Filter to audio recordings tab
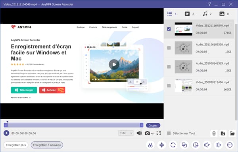Screen dimensions: 238x152 pyautogui.click(x=205, y=14)
